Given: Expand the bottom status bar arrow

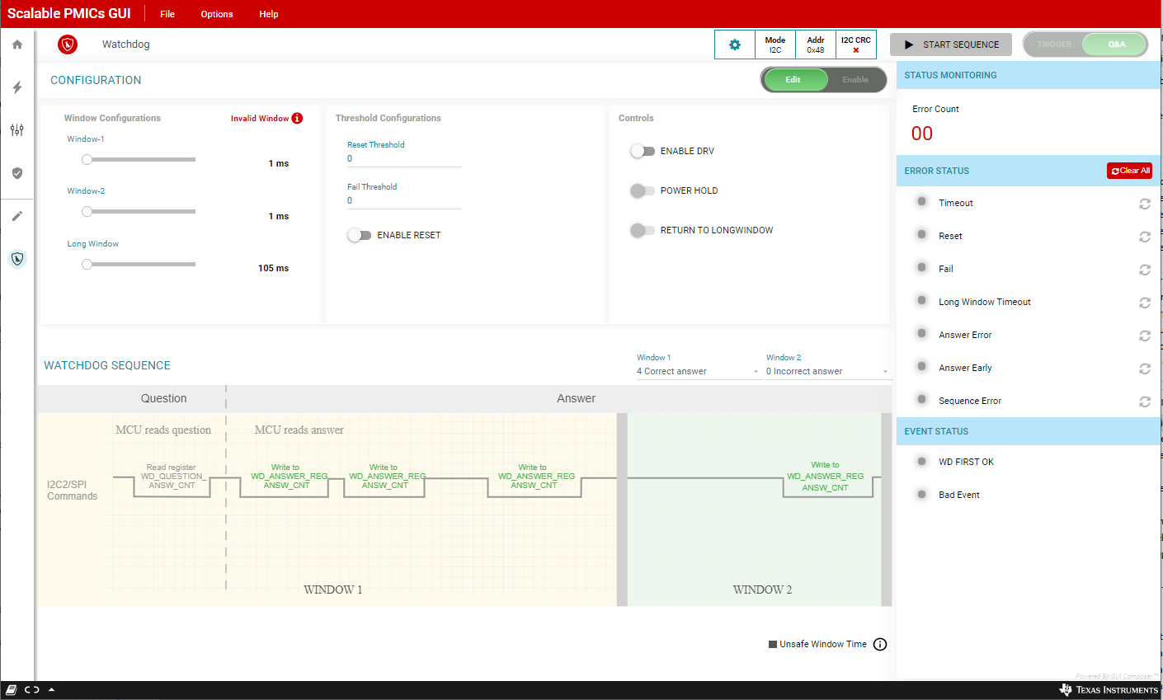Looking at the screenshot, I should (52, 690).
